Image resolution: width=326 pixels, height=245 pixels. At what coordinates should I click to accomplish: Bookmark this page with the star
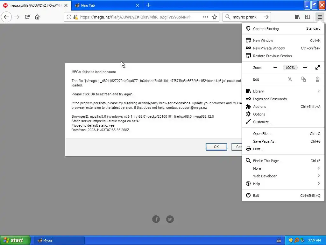(215, 17)
